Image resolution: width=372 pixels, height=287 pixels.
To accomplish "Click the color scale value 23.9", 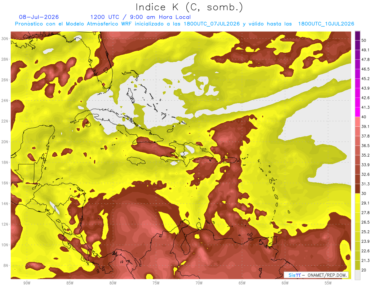I will [x=365, y=241].
